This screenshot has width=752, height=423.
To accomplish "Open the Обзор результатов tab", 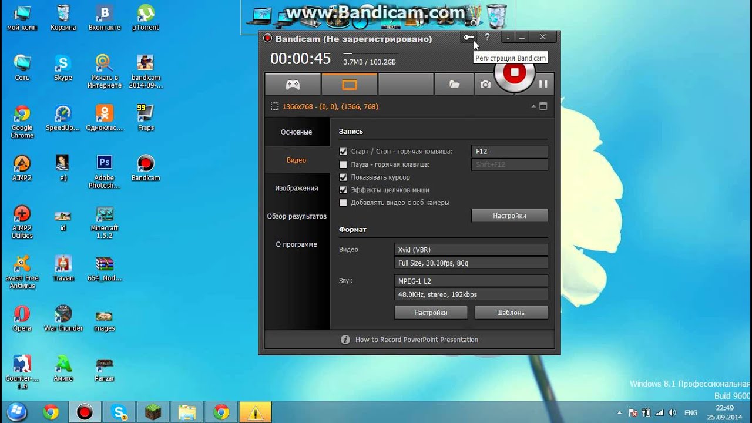I will (297, 216).
